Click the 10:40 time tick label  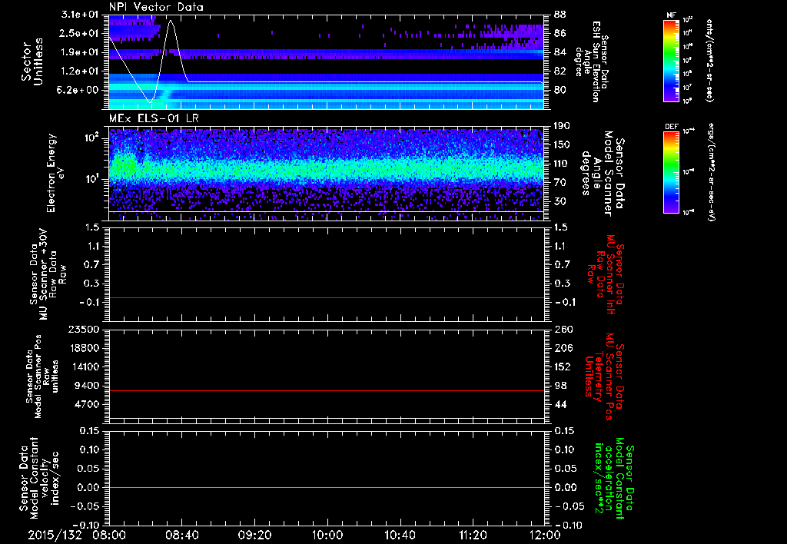point(400,535)
